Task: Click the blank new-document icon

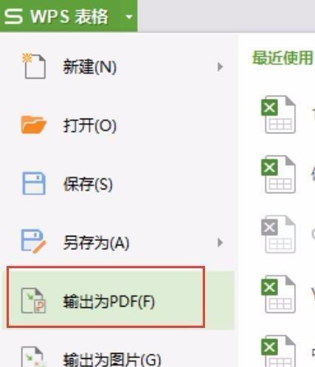Action: [34, 66]
